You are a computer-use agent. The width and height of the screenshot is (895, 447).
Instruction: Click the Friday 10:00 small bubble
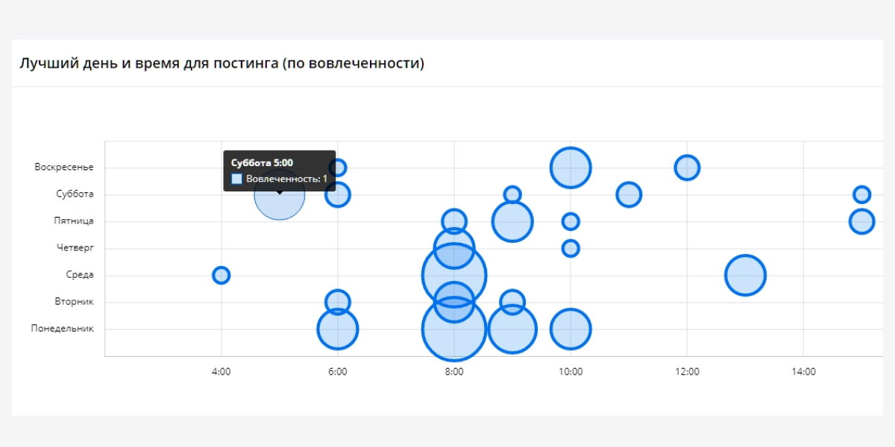pos(571,221)
